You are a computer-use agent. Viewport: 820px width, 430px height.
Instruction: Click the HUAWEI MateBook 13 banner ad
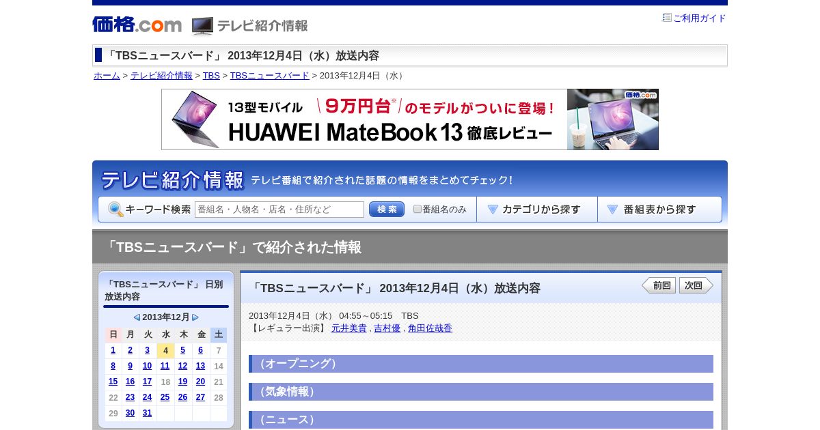tap(410, 119)
